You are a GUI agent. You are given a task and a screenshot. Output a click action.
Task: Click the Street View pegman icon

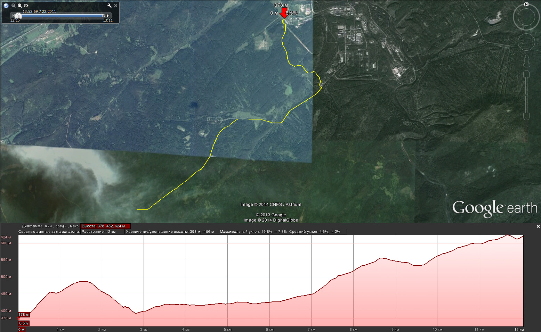pyautogui.click(x=526, y=61)
